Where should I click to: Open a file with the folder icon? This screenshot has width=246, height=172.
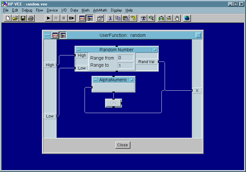click(x=15, y=18)
